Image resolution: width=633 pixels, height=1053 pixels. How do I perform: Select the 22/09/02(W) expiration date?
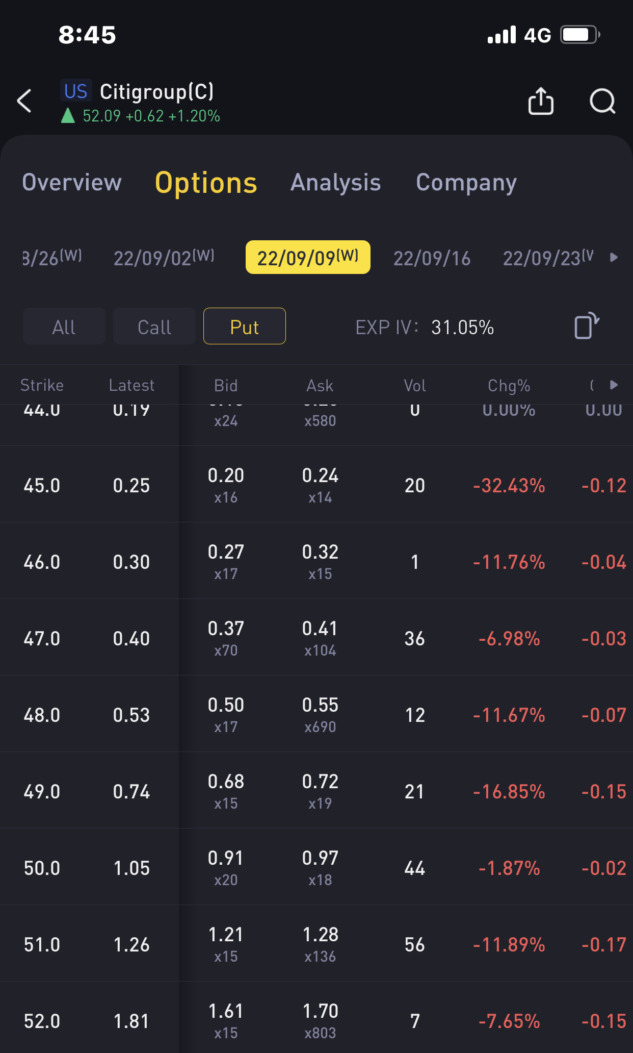pos(164,258)
